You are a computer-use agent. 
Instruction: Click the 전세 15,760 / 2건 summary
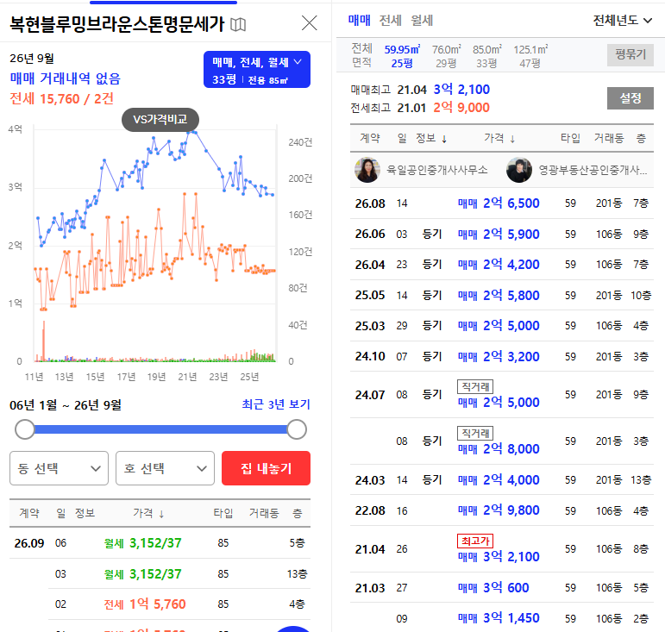[x=62, y=99]
